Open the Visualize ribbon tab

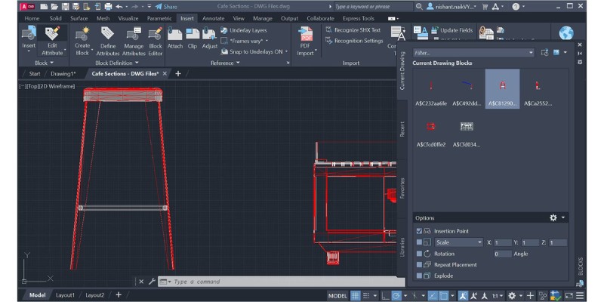(x=128, y=18)
